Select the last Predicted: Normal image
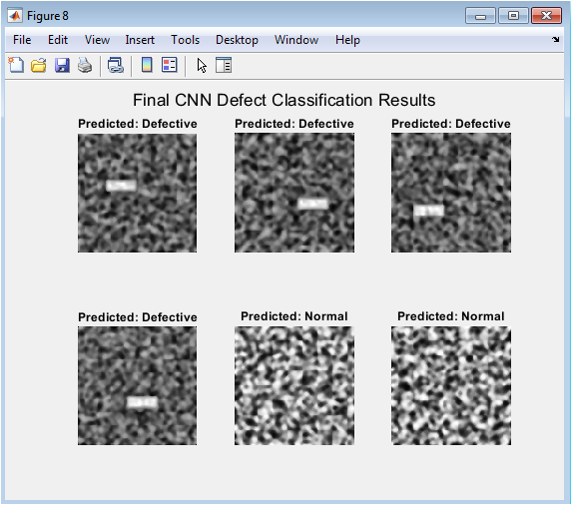Image resolution: width=572 pixels, height=505 pixels. pyautogui.click(x=451, y=386)
